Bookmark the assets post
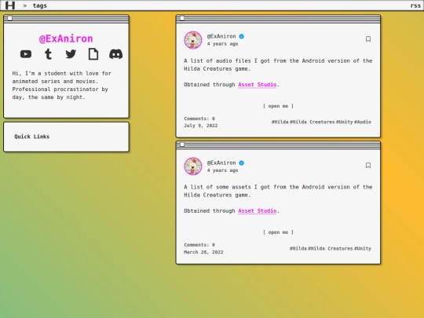 [x=368, y=165]
